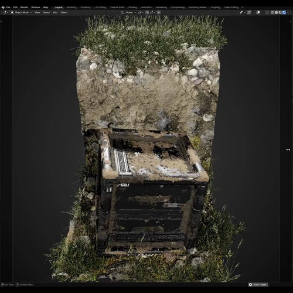293x293 pixels.
Task: Toggle X-ray view button
Action: point(267,12)
